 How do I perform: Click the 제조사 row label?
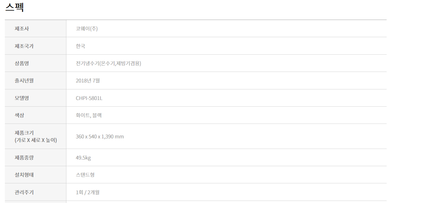pyautogui.click(x=22, y=29)
